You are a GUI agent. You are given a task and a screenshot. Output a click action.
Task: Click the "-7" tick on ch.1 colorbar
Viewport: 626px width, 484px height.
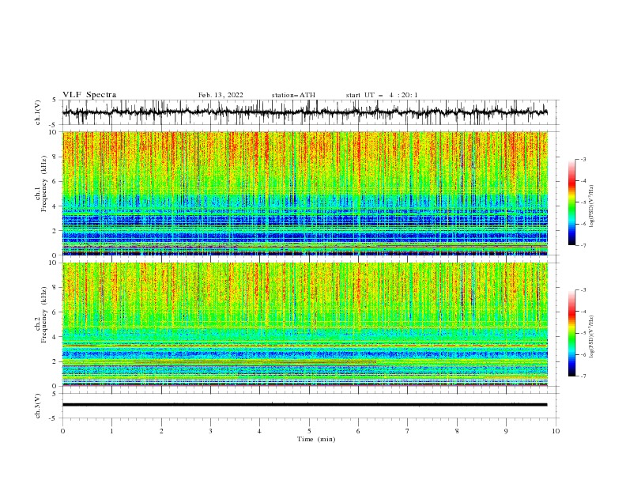click(x=583, y=245)
